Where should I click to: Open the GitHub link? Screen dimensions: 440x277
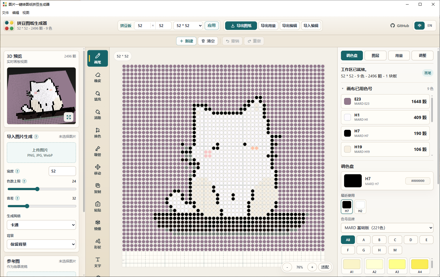coord(400,26)
